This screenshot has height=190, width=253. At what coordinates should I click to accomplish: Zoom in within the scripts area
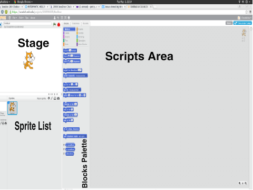tap(246, 183)
